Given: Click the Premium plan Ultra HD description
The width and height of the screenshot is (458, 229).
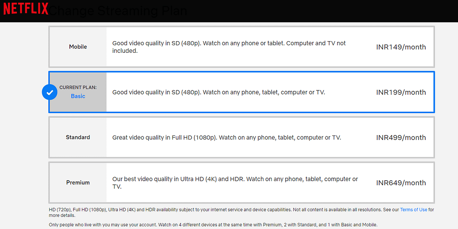Looking at the screenshot, I should [235, 182].
